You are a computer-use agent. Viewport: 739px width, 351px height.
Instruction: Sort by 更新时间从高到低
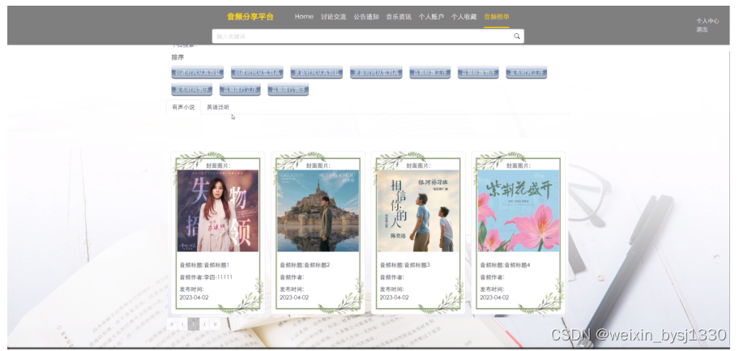316,73
